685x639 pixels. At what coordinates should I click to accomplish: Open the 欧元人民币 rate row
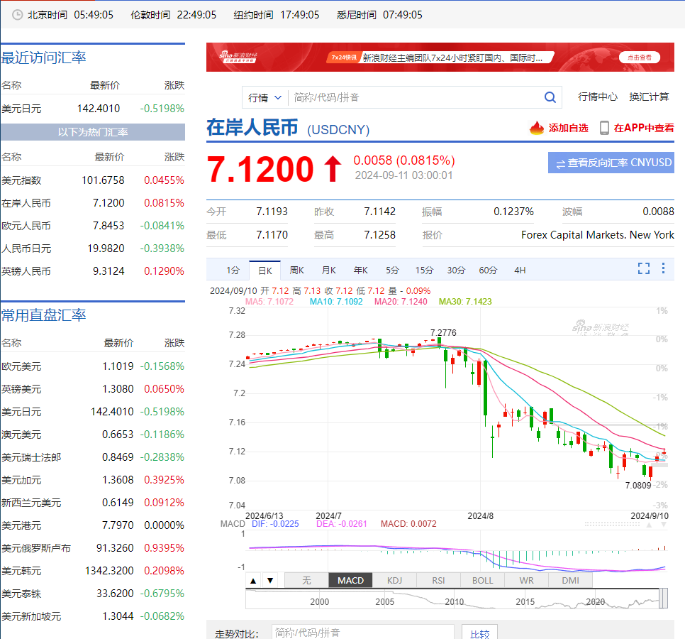click(x=93, y=226)
